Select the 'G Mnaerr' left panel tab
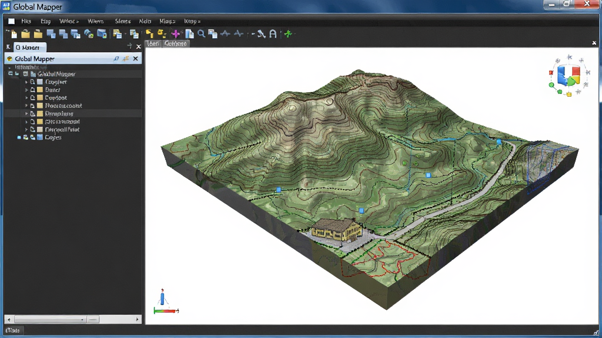The width and height of the screenshot is (602, 338). pyautogui.click(x=30, y=47)
